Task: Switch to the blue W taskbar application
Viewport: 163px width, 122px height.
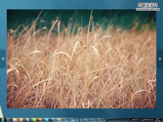Action: [47, 120]
